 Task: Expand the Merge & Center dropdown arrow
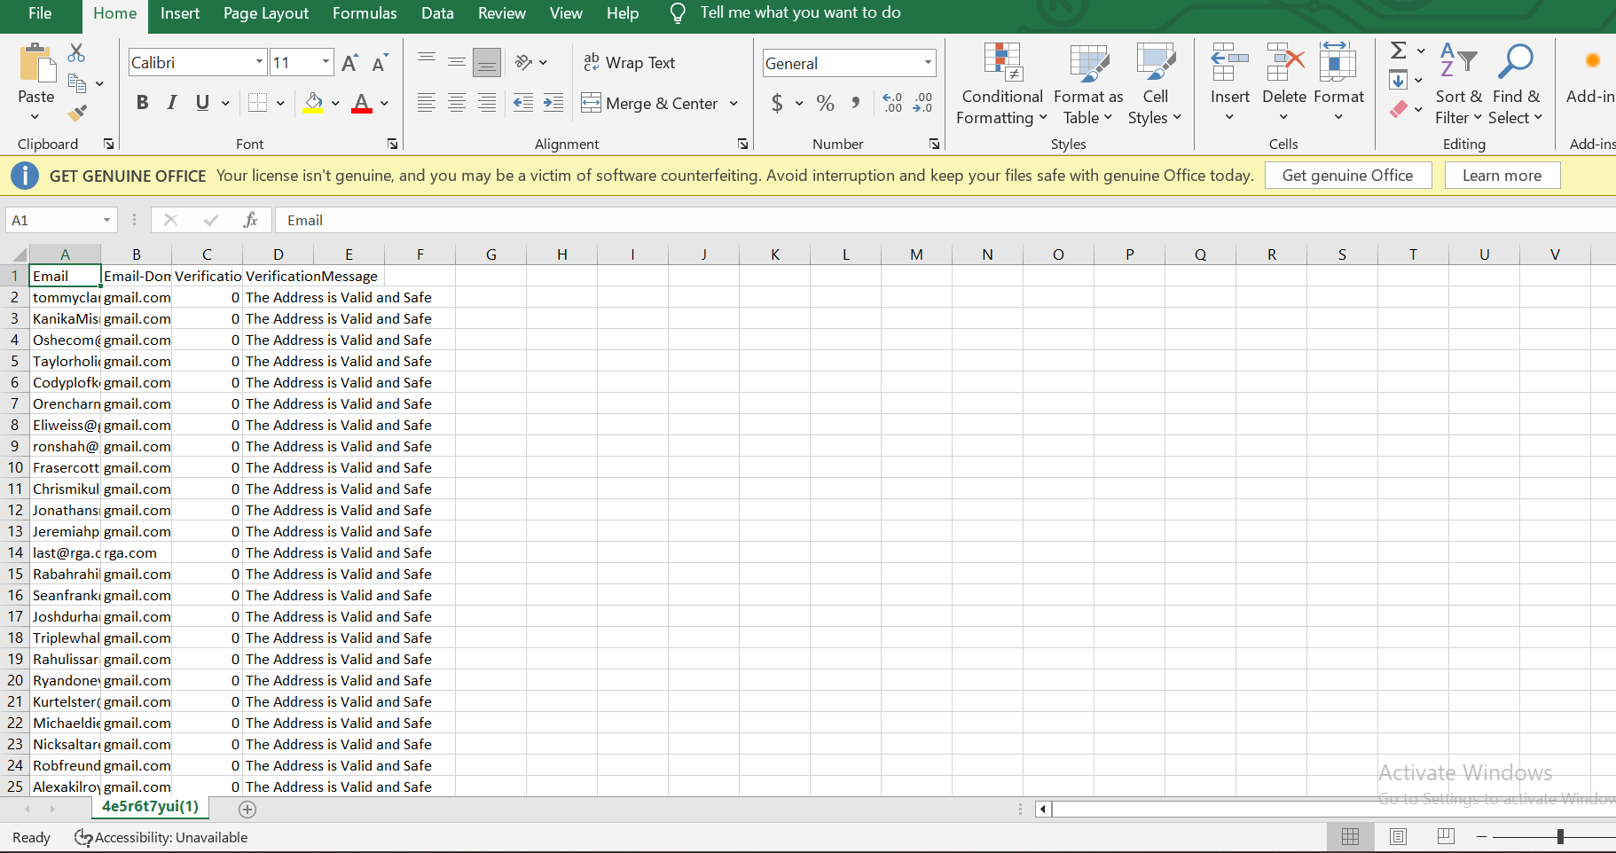pyautogui.click(x=734, y=104)
